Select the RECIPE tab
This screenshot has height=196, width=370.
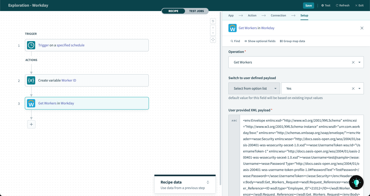(173, 11)
